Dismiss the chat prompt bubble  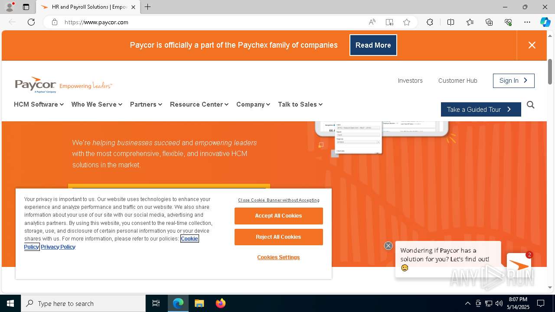click(x=388, y=246)
